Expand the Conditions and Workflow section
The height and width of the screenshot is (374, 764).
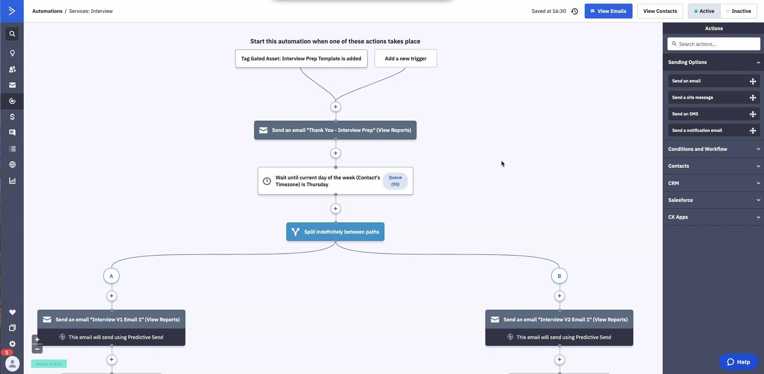click(x=713, y=149)
